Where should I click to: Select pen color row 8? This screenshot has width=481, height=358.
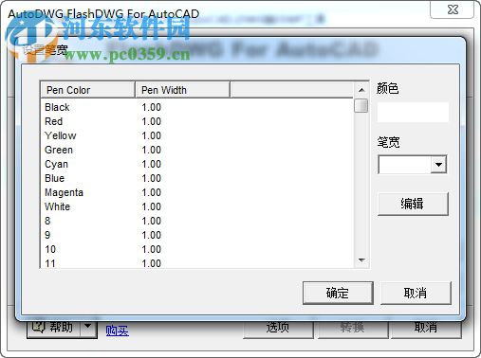point(196,221)
